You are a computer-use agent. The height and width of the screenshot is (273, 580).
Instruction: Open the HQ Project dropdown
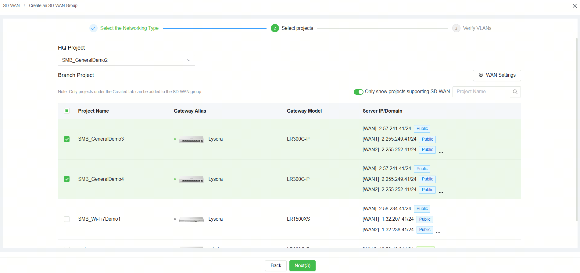pos(127,60)
